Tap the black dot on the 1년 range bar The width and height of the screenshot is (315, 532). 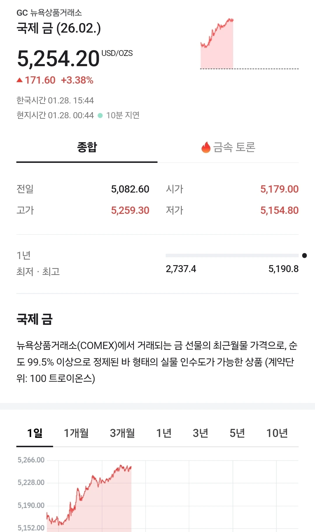click(x=304, y=256)
